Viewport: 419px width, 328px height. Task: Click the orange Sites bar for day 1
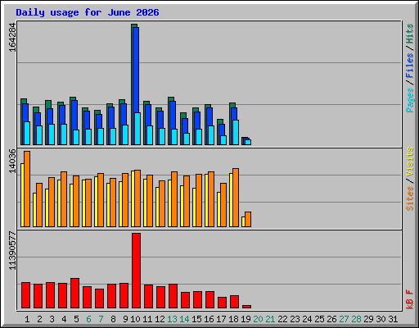pos(27,189)
